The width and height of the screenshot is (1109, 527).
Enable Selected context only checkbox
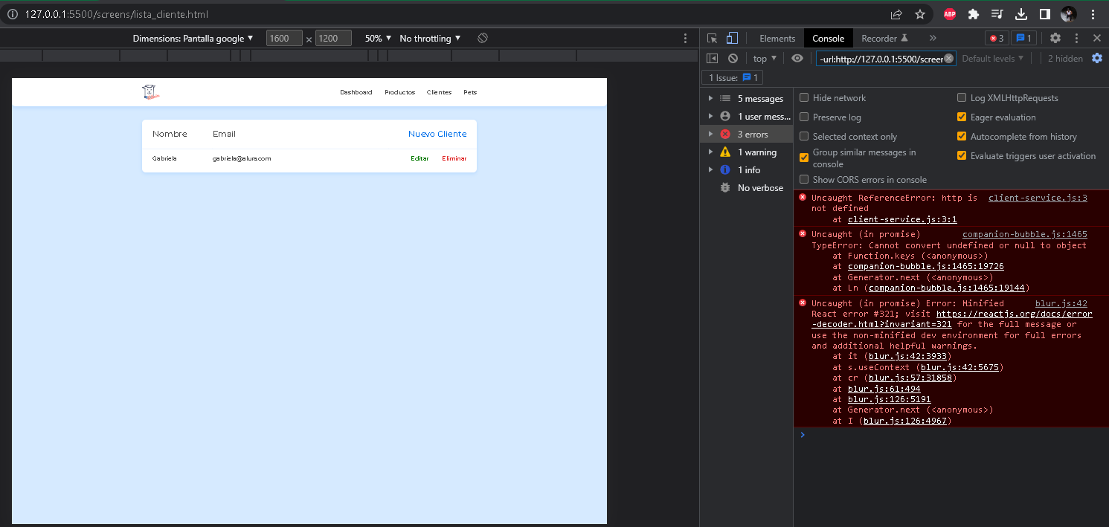(x=804, y=136)
